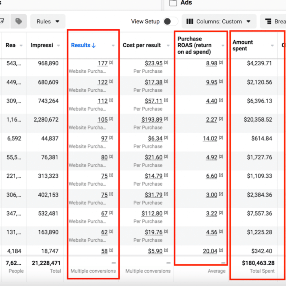Click the Ads panel icon

173,3
